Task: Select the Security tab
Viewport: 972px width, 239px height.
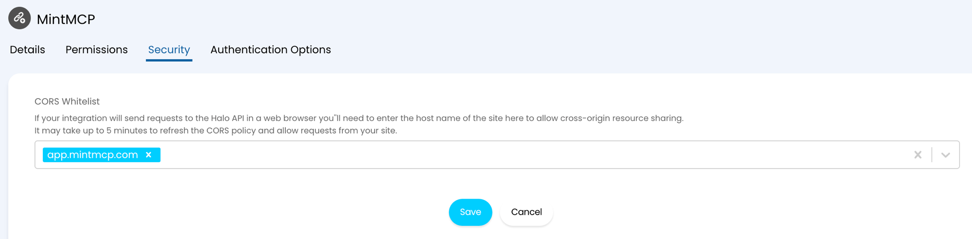Action: [x=169, y=50]
